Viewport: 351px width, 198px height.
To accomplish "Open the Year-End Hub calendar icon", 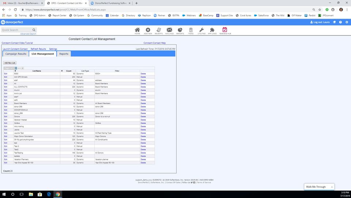I will [x=225, y=31].
